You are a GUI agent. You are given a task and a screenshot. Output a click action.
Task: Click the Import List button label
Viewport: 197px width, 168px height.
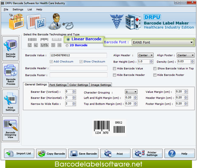coord(24,153)
